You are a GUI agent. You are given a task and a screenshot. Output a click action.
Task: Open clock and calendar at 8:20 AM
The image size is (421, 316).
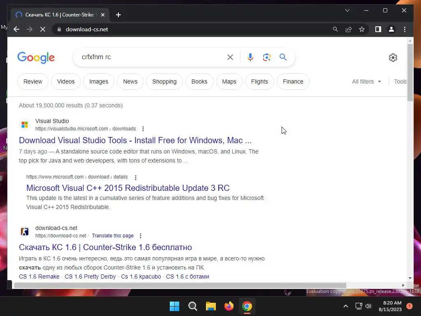(390, 306)
